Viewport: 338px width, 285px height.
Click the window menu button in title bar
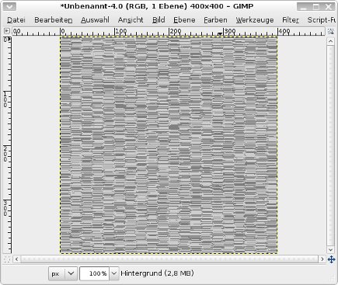coord(9,6)
